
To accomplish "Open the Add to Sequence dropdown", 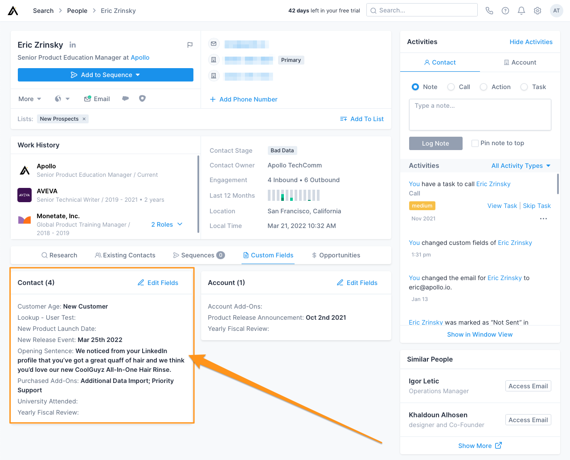I will [x=106, y=75].
